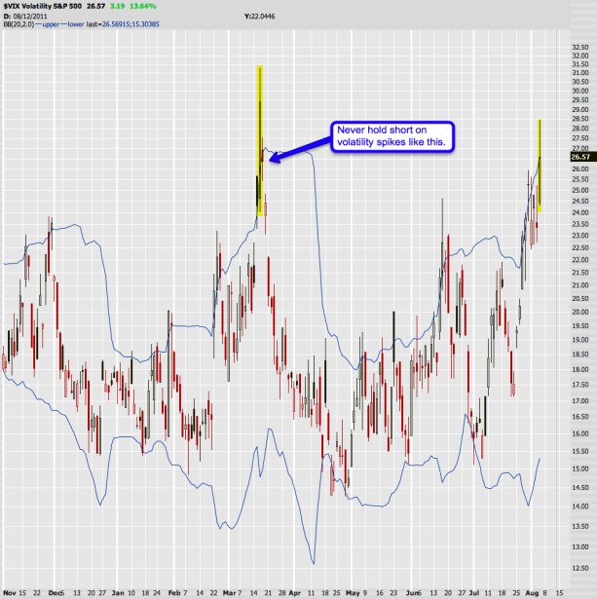The image size is (597, 599).
Task: Click the "20.00" y-axis price label
Action: [x=580, y=312]
